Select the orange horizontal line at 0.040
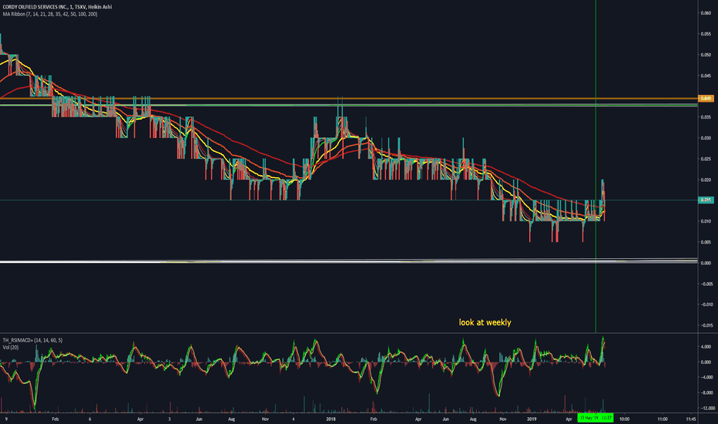Image resolution: width=718 pixels, height=424 pixels. pyautogui.click(x=348, y=99)
